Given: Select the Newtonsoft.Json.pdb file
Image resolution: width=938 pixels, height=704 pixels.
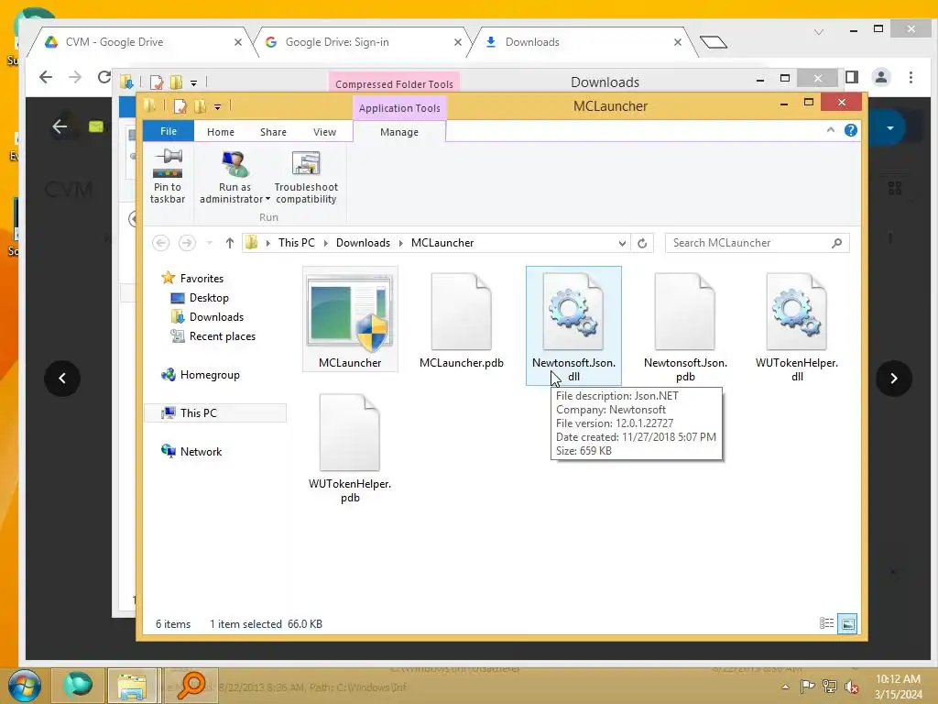Looking at the screenshot, I should 685,325.
